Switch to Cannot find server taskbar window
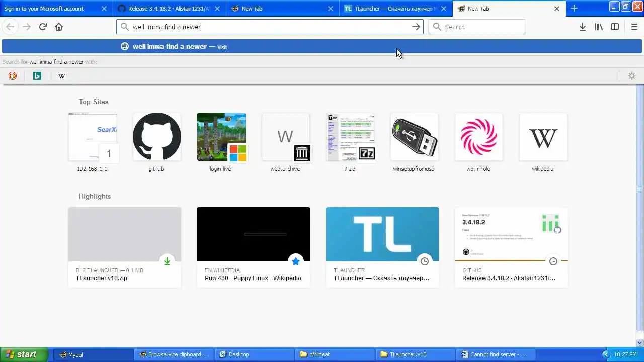The width and height of the screenshot is (644, 362). pyautogui.click(x=495, y=354)
